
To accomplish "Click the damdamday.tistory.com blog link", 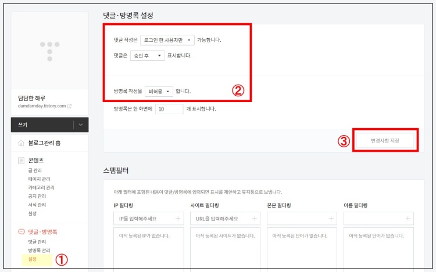I will pyautogui.click(x=42, y=106).
